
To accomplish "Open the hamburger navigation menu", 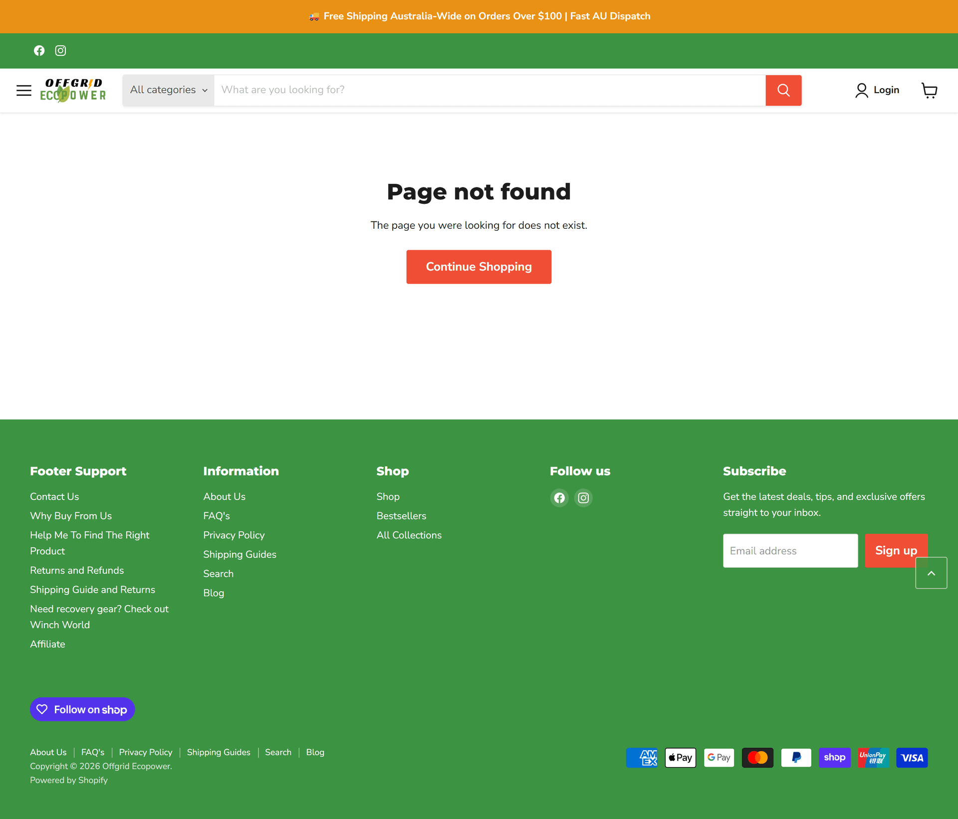I will 23,90.
